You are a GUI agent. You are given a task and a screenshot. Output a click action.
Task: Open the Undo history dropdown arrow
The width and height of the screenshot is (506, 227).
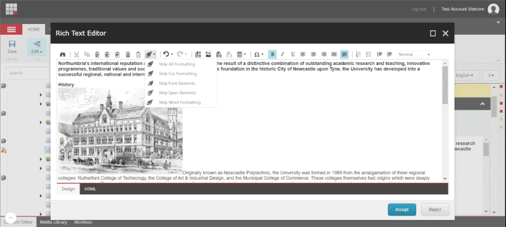point(172,54)
